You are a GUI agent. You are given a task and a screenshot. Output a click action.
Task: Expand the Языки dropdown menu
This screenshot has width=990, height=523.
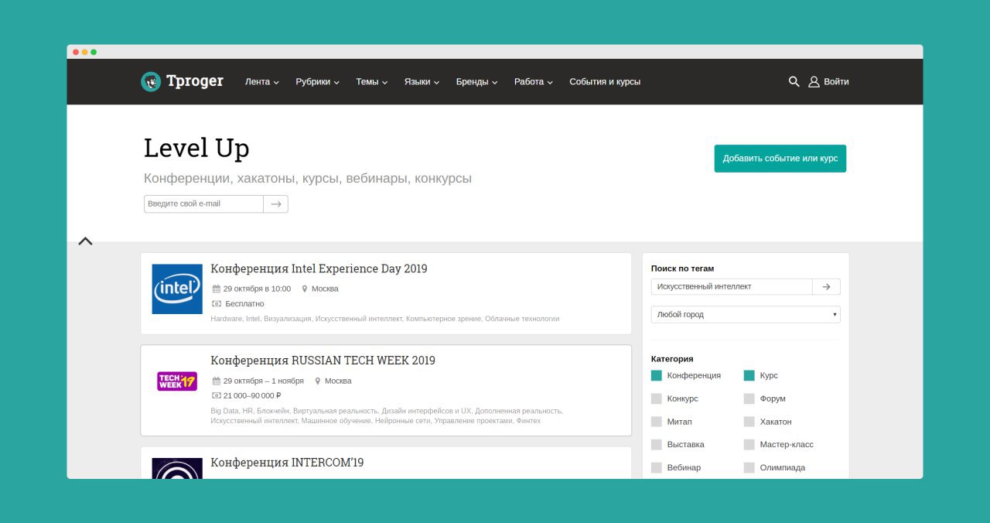pos(422,81)
